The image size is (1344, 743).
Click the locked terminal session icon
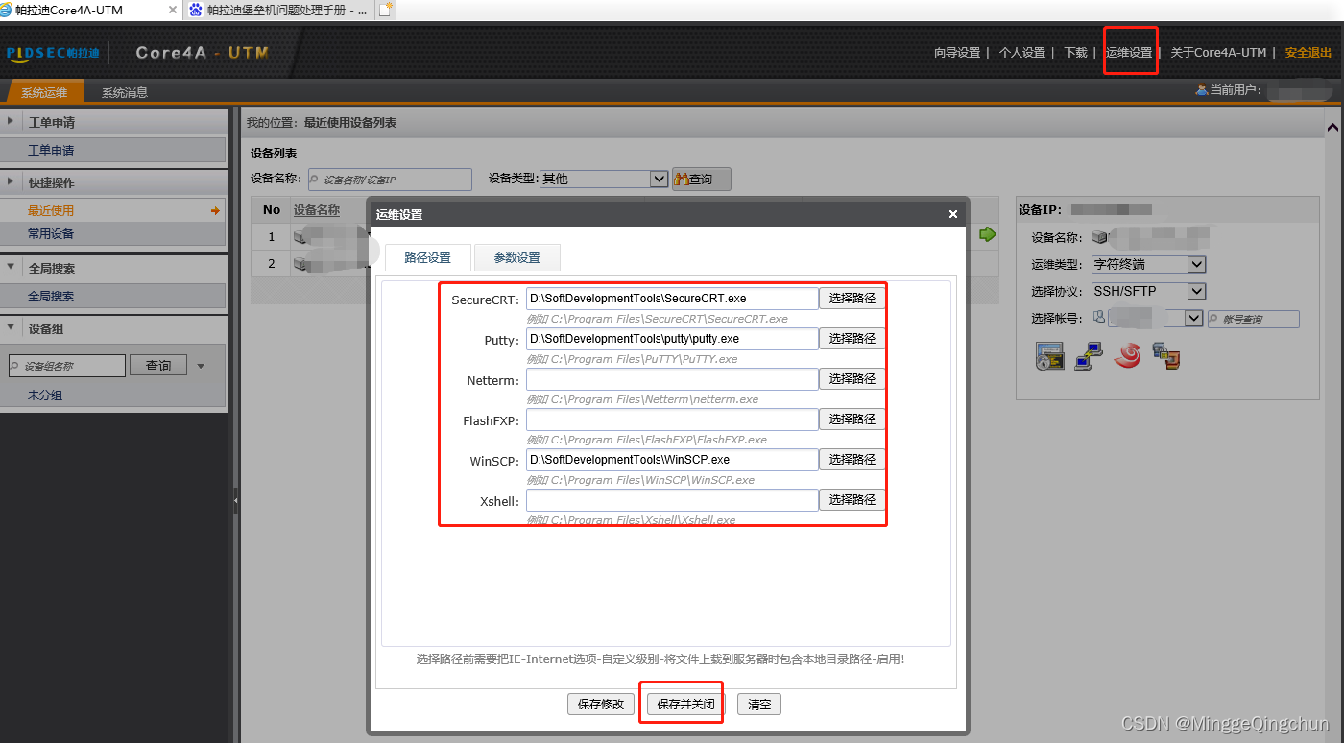point(1049,356)
